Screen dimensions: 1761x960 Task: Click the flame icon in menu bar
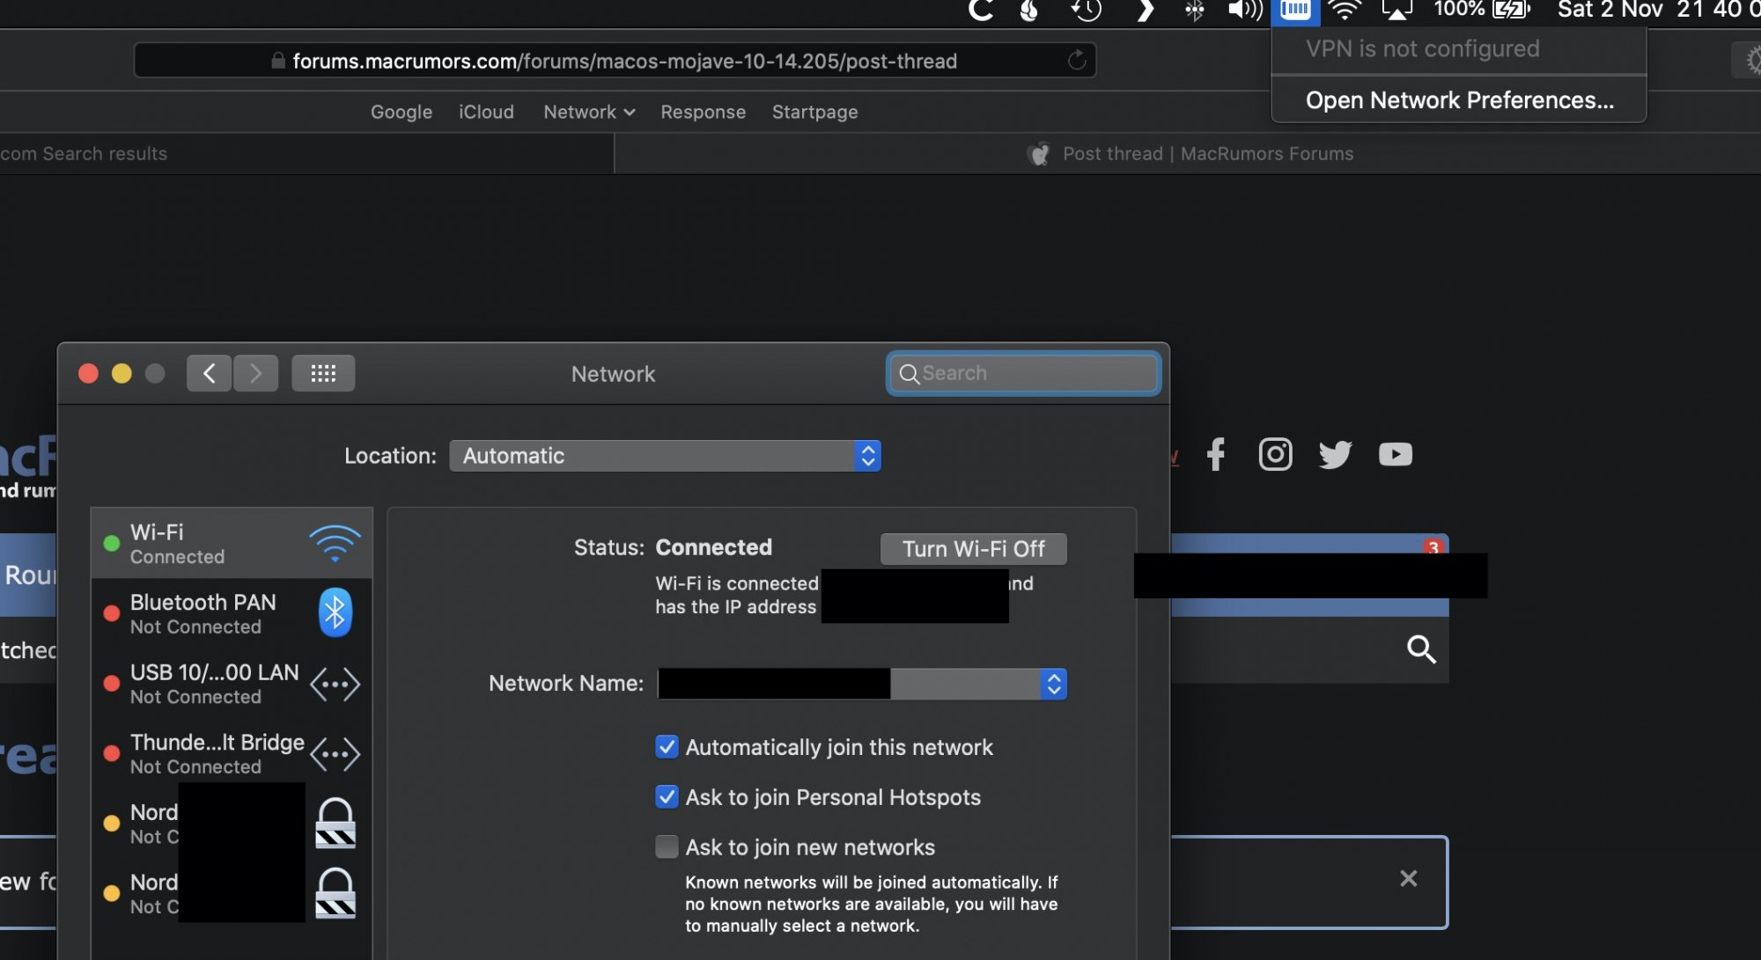click(x=1028, y=10)
